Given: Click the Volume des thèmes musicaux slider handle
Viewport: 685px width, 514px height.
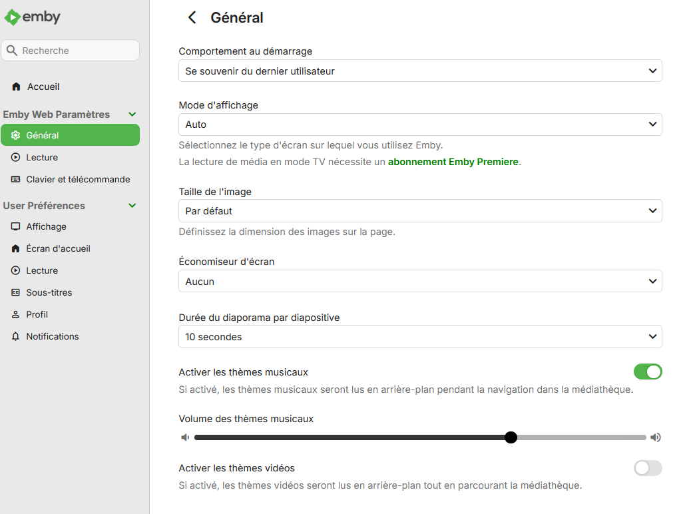Looking at the screenshot, I should click(x=511, y=437).
